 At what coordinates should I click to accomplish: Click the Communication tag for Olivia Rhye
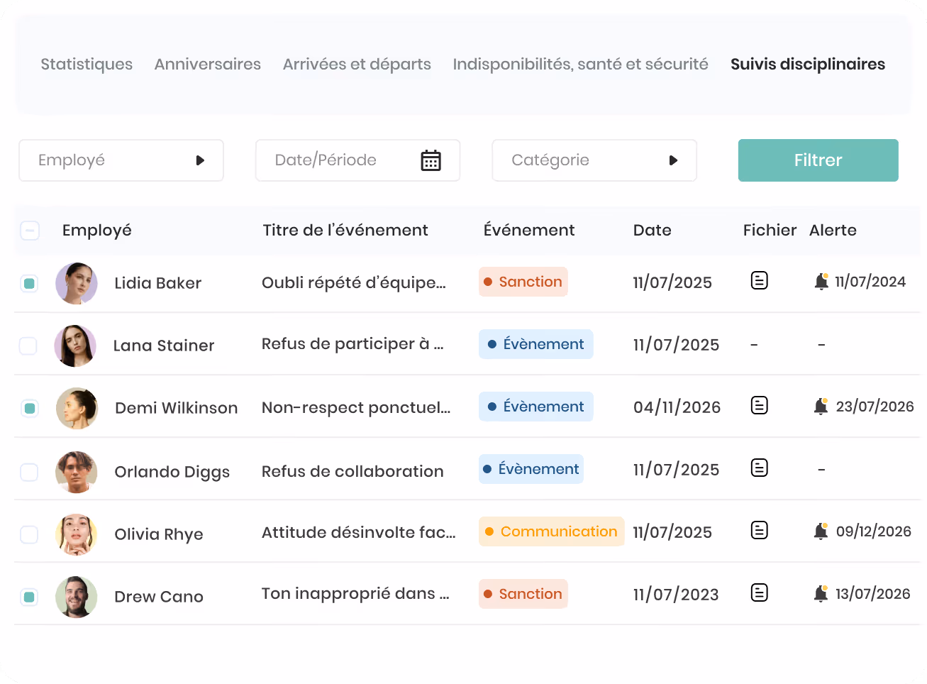pos(552,531)
